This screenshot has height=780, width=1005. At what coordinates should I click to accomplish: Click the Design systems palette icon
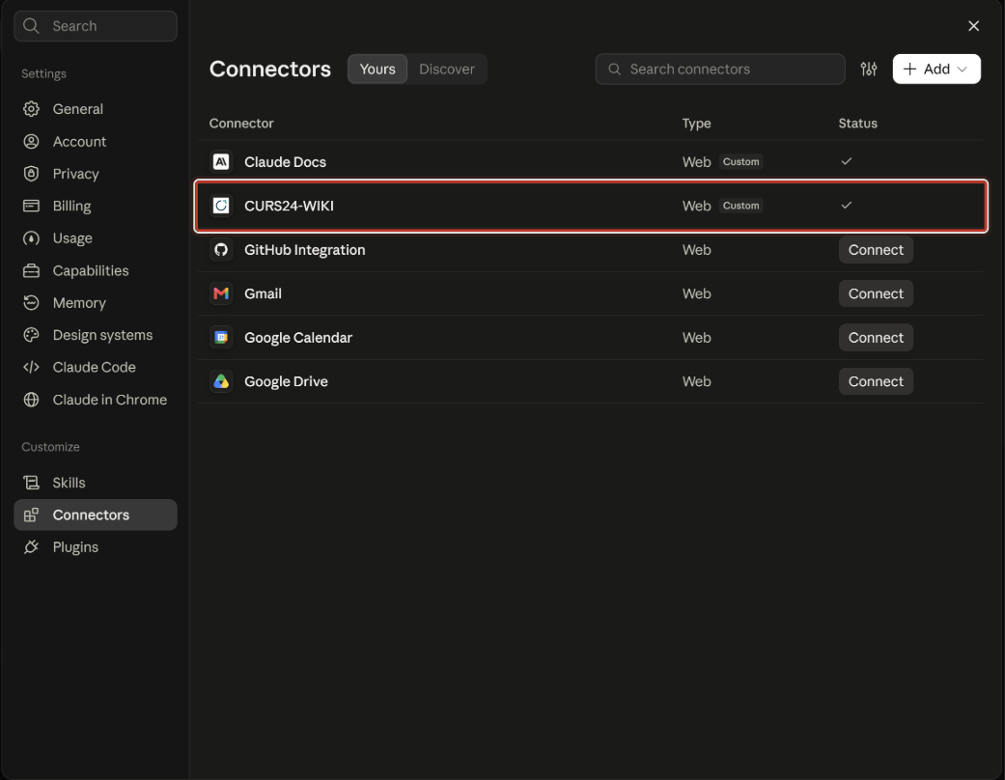pos(31,335)
